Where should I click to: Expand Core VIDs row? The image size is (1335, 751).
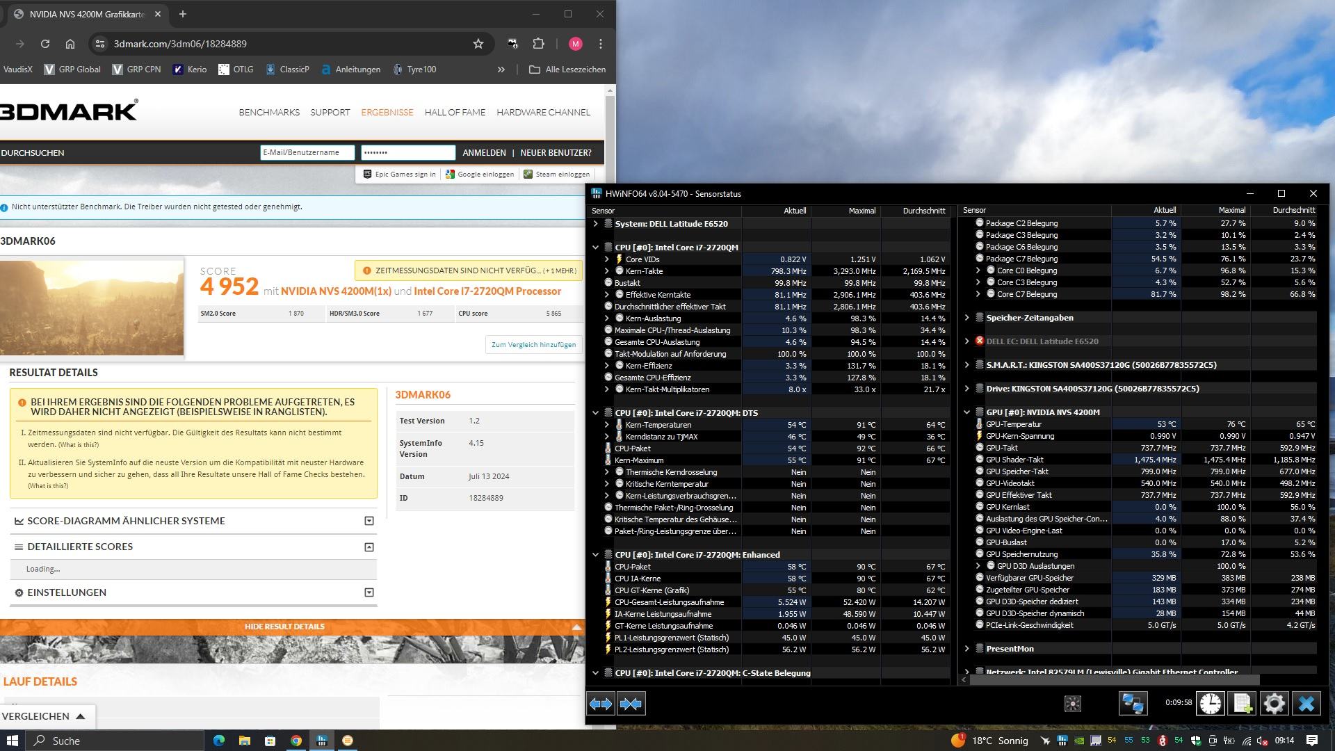(606, 259)
